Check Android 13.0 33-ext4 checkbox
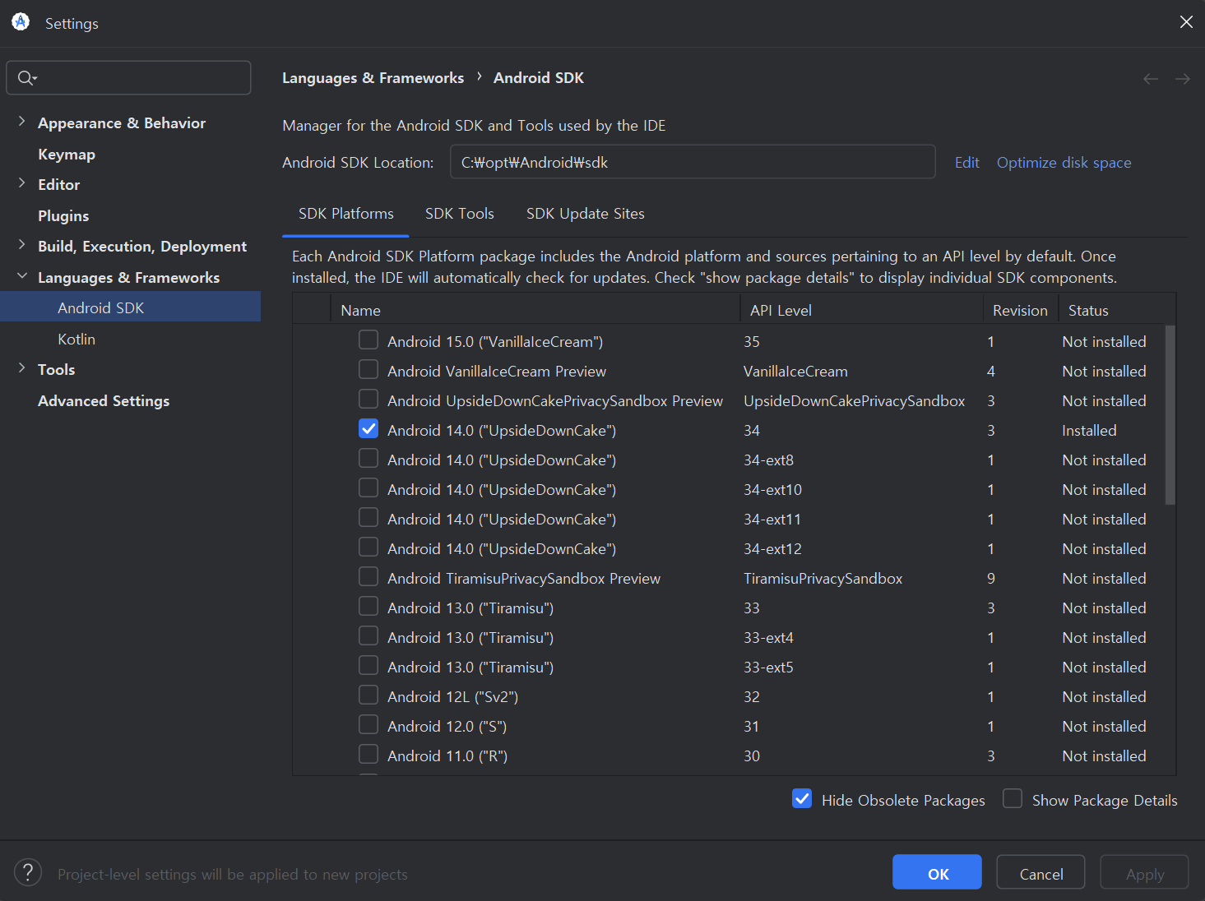This screenshot has height=901, width=1205. [368, 635]
